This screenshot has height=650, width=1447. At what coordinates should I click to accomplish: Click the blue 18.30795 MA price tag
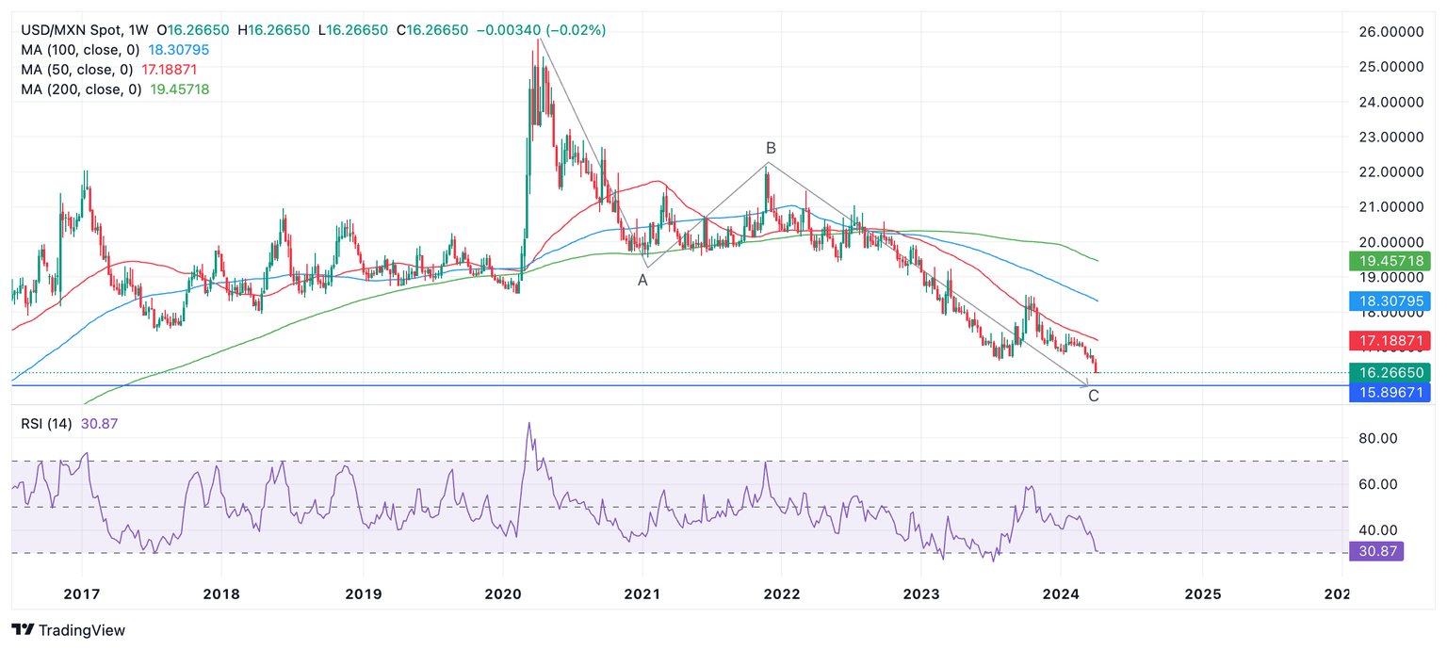[x=1390, y=301]
